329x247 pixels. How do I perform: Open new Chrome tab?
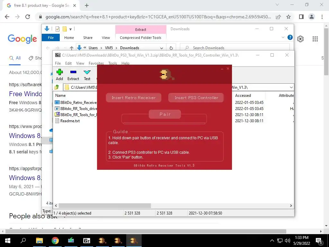(87, 6)
